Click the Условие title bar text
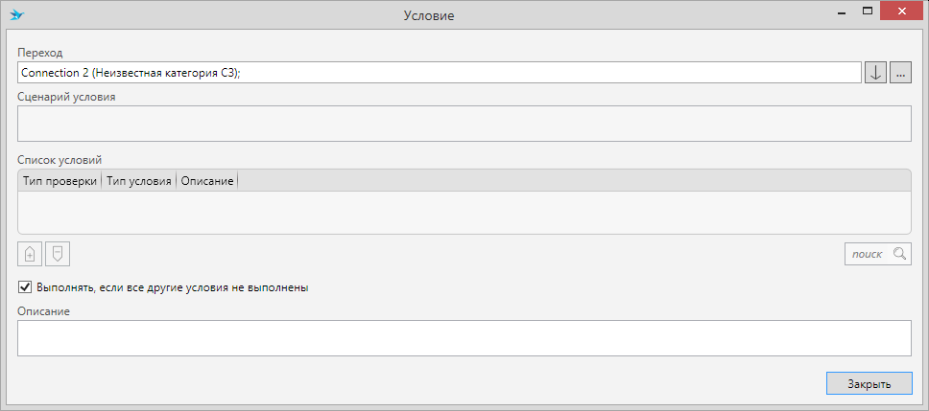This screenshot has height=411, width=929. (x=429, y=15)
